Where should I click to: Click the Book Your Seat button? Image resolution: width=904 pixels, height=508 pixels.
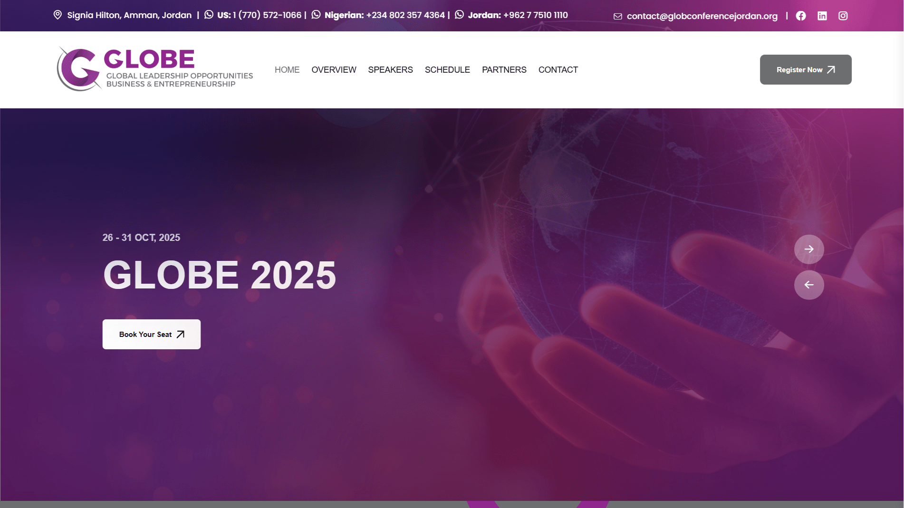coord(151,334)
